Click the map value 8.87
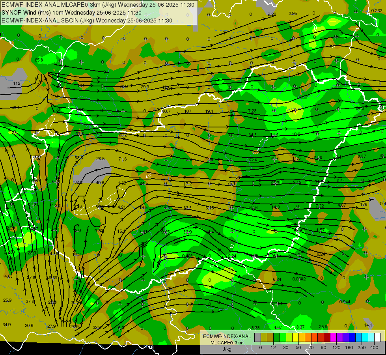The image size is (386, 355). click(x=362, y=157)
